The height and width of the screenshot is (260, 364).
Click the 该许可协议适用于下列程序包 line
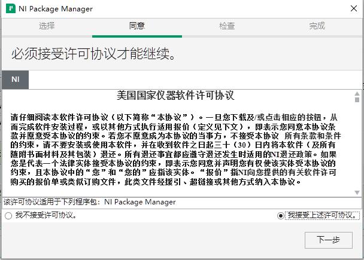click(90, 202)
